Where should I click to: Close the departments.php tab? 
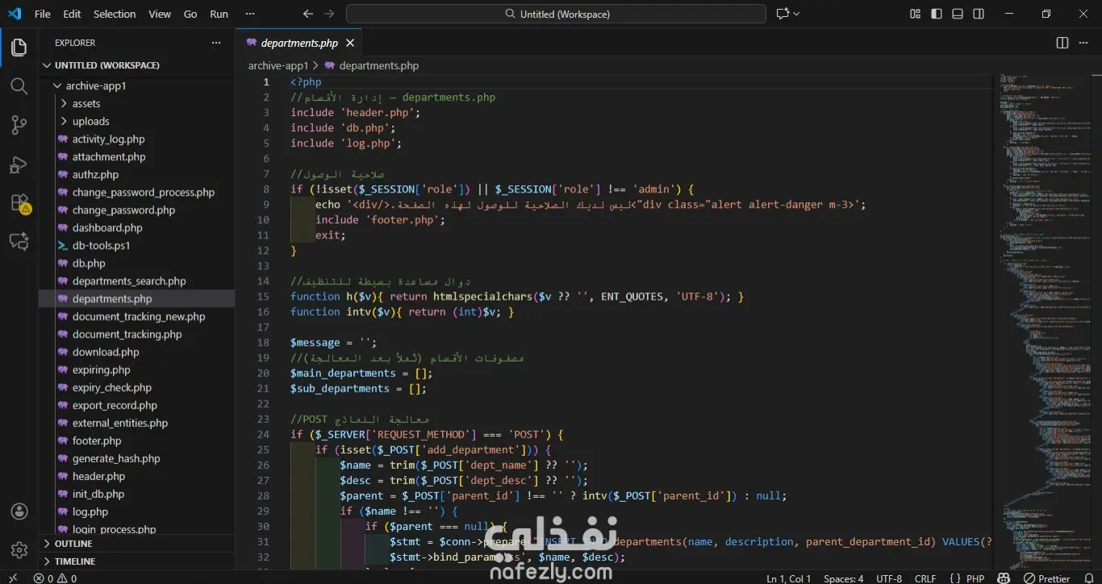coord(350,43)
